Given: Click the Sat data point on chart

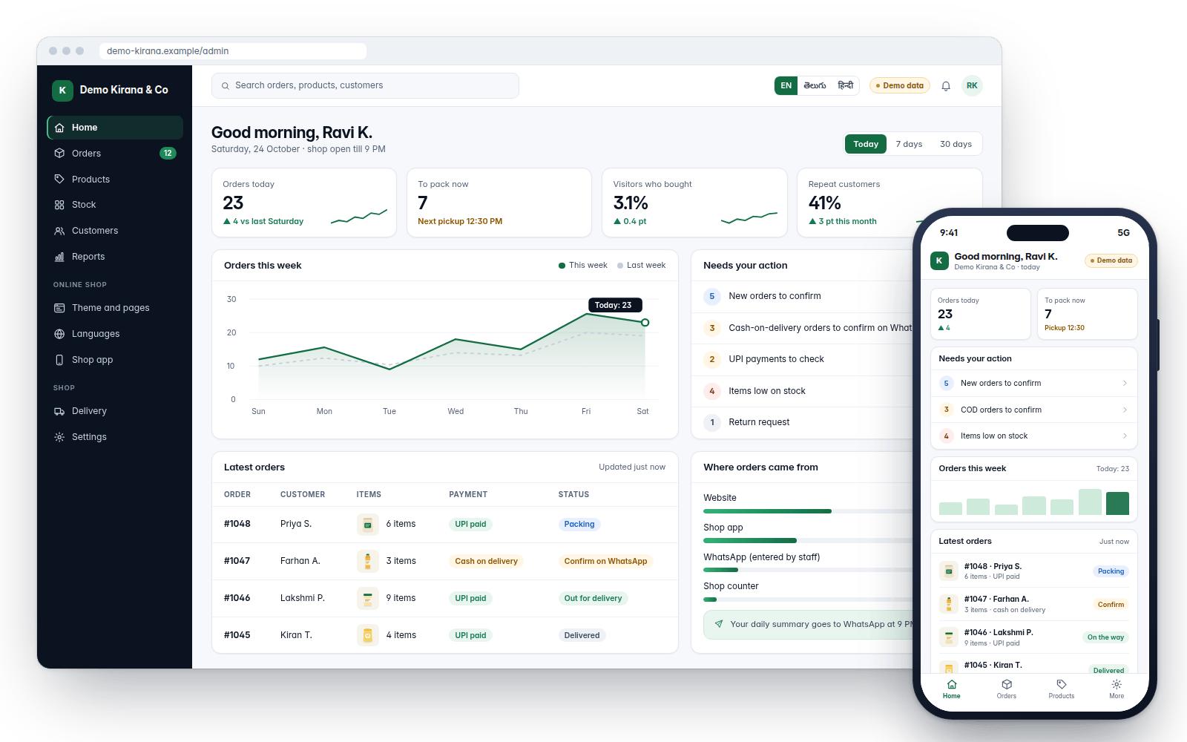Looking at the screenshot, I should pyautogui.click(x=645, y=323).
